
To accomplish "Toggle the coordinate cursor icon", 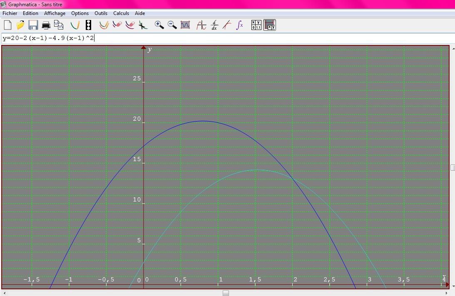I will click(270, 25).
